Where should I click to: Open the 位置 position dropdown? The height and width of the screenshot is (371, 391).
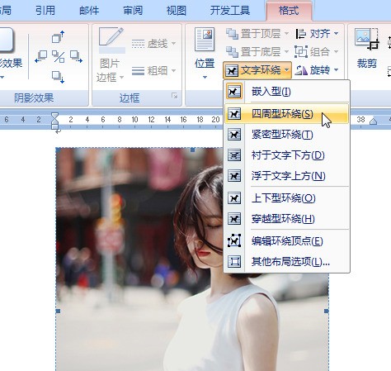(x=205, y=53)
